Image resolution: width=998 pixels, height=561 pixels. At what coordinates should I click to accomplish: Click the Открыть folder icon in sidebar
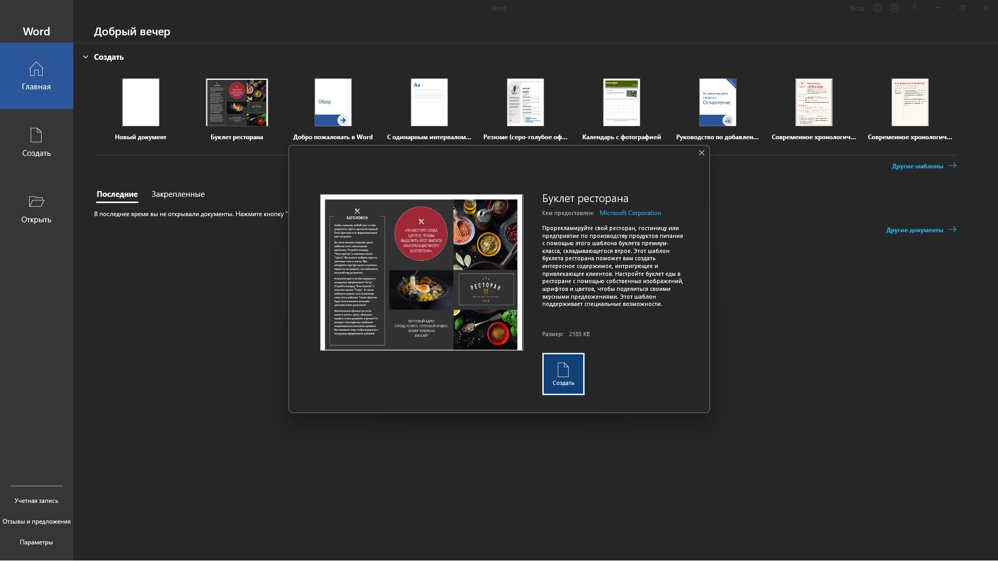[x=36, y=202]
